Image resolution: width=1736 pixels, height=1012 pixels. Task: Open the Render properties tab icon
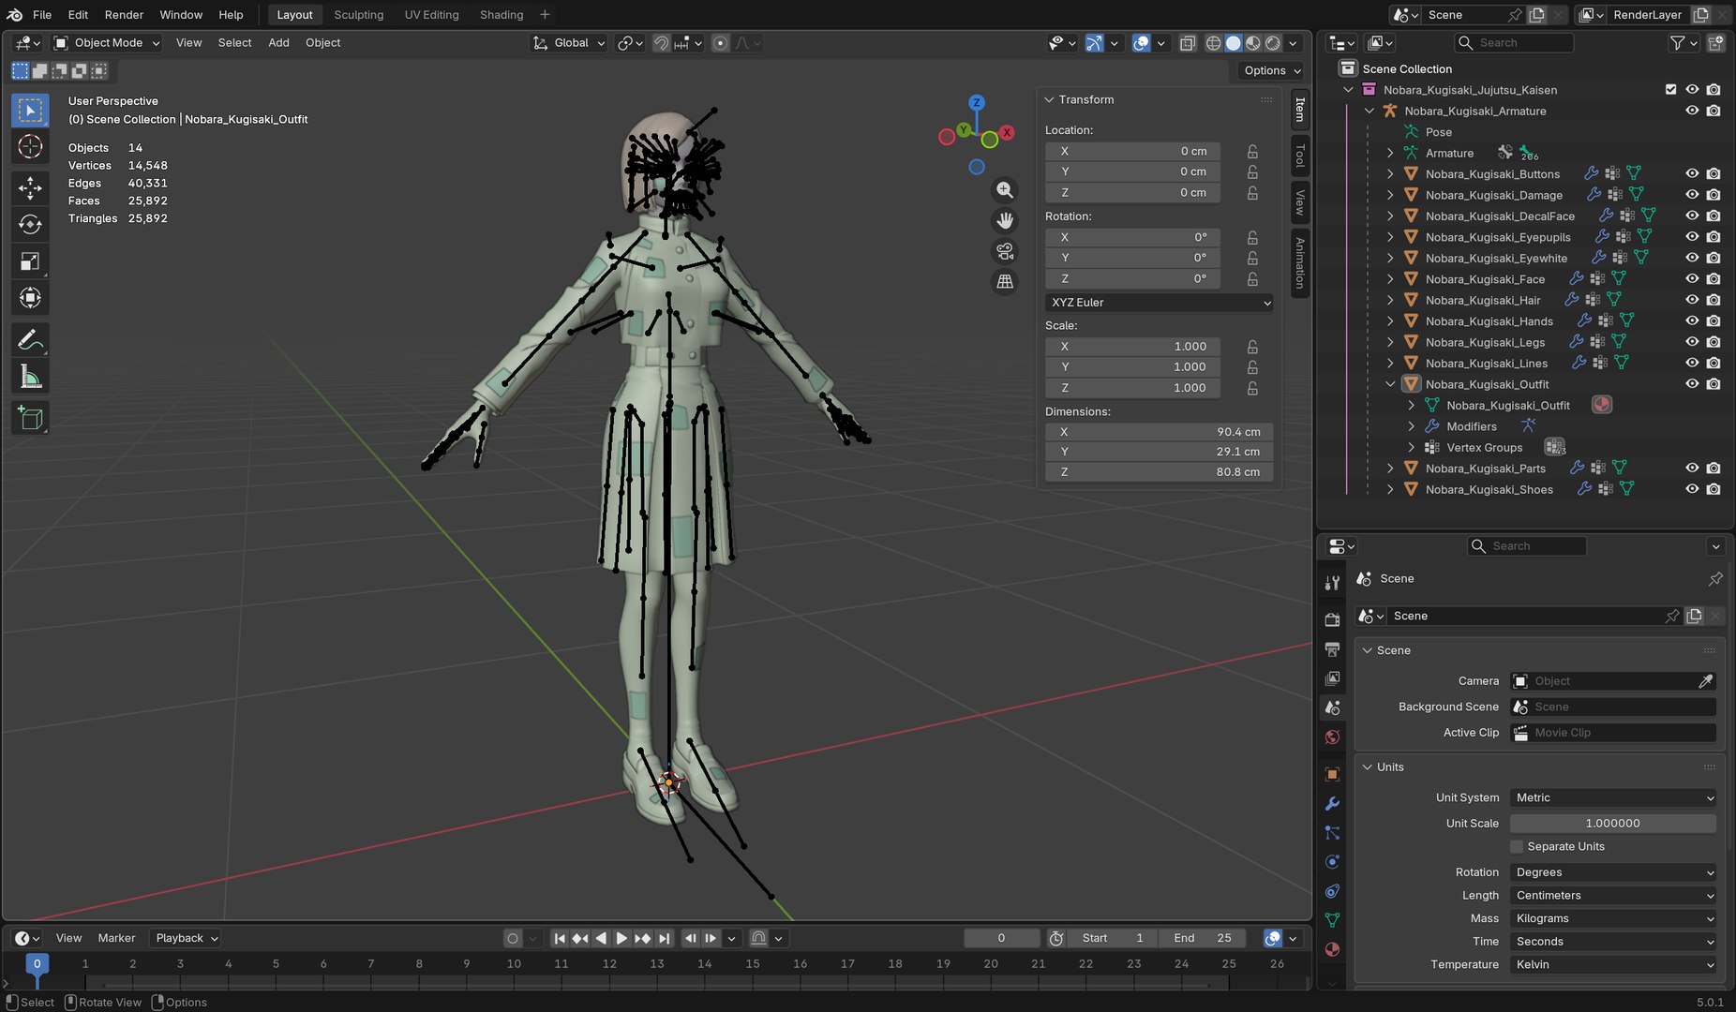click(x=1332, y=619)
